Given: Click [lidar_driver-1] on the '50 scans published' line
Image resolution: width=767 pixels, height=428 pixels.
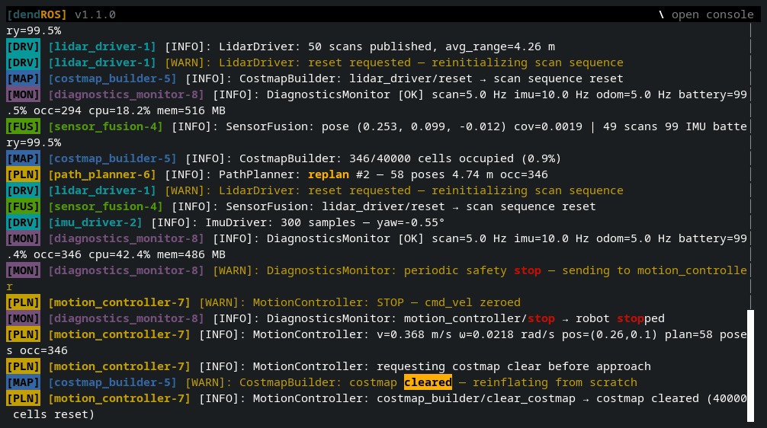Looking at the screenshot, I should pyautogui.click(x=101, y=46).
